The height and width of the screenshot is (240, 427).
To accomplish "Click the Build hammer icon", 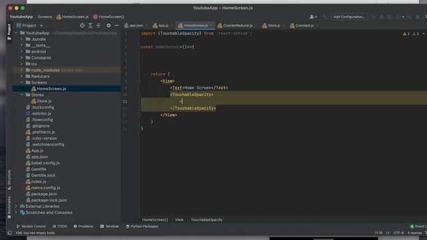I will point(324,17).
